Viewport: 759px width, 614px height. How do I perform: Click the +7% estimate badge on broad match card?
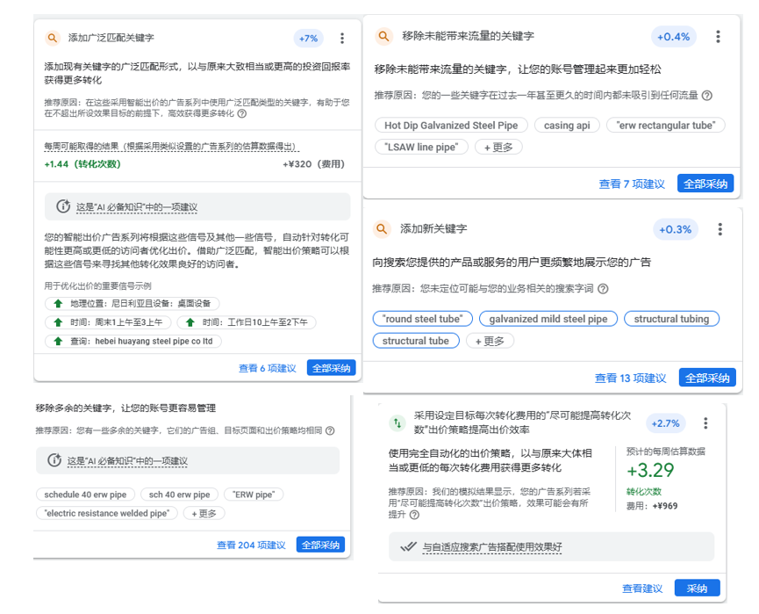tap(308, 38)
